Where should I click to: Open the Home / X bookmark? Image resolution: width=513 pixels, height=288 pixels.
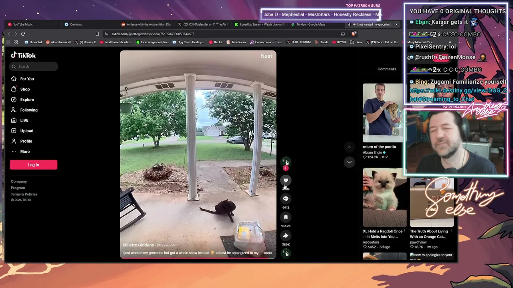(85, 42)
